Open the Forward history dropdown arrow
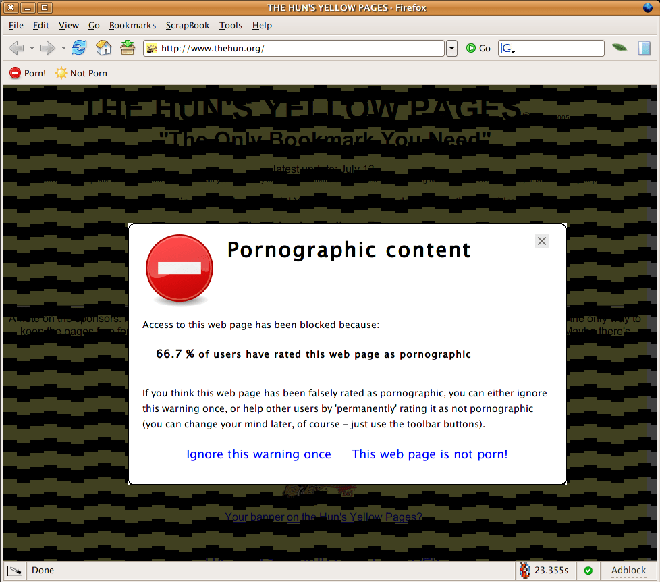Image resolution: width=660 pixels, height=582 pixels. point(63,49)
